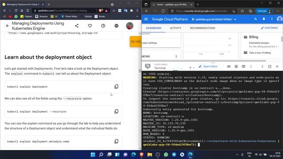The height and width of the screenshot is (159, 283).
Task: Switch to the DASHBOARD tab
Action: point(153,28)
